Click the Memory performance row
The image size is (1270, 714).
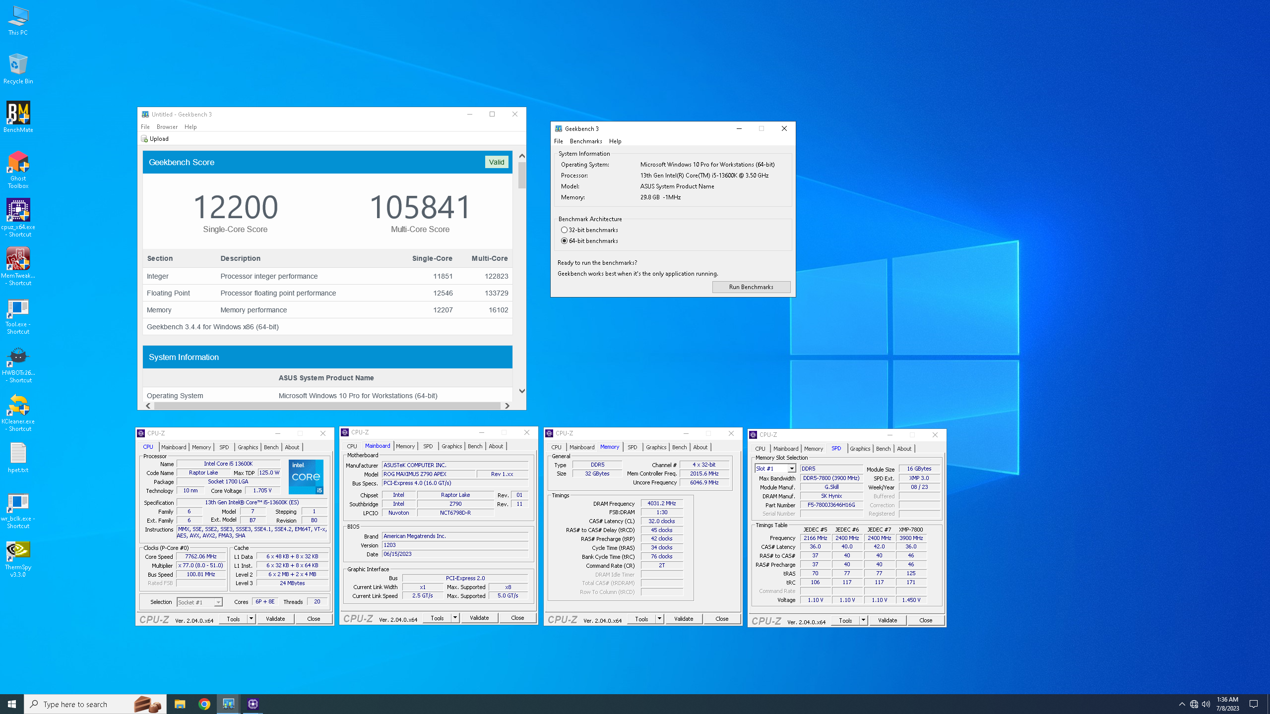[327, 310]
